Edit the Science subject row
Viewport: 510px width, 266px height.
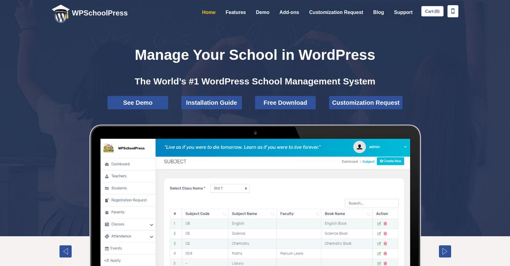click(x=379, y=233)
